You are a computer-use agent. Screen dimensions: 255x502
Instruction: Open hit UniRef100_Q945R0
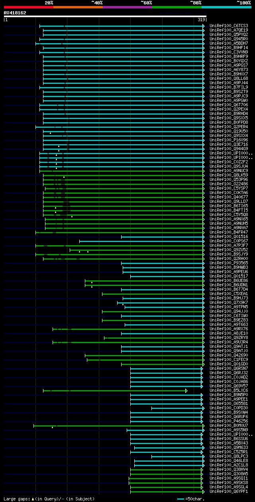pyautogui.click(x=229, y=39)
